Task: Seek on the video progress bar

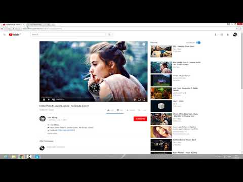Action: (93, 97)
